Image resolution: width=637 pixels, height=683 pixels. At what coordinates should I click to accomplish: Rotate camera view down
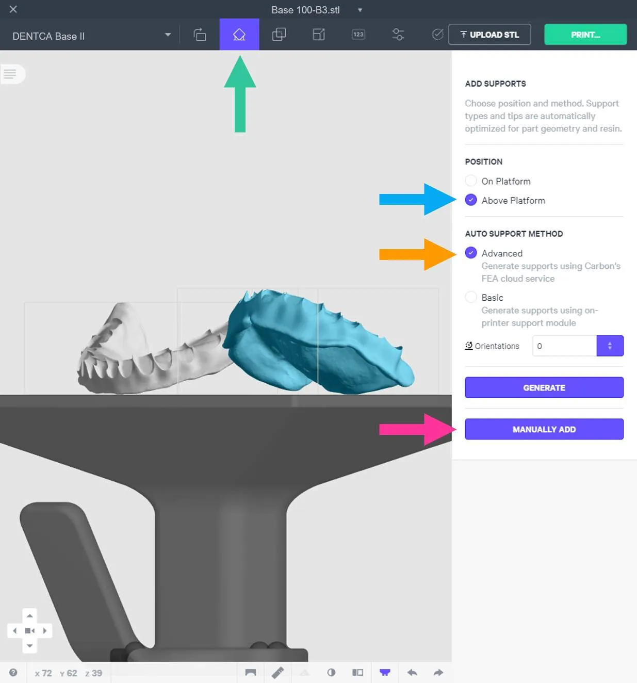point(30,645)
